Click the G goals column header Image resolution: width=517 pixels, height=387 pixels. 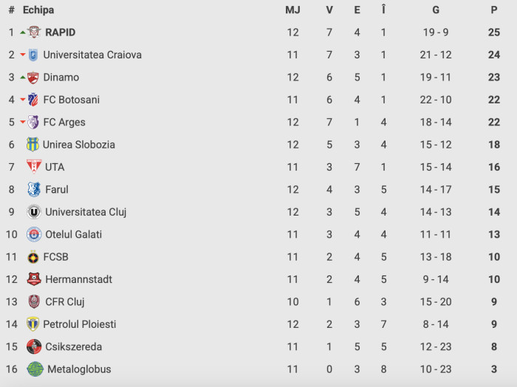(436, 10)
